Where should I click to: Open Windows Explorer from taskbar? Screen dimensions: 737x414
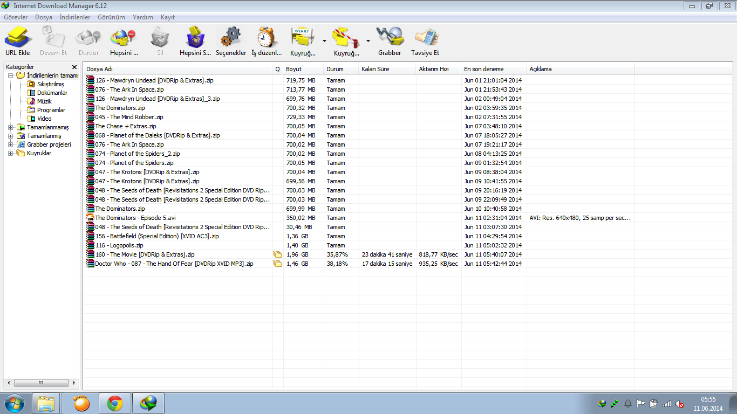point(46,403)
